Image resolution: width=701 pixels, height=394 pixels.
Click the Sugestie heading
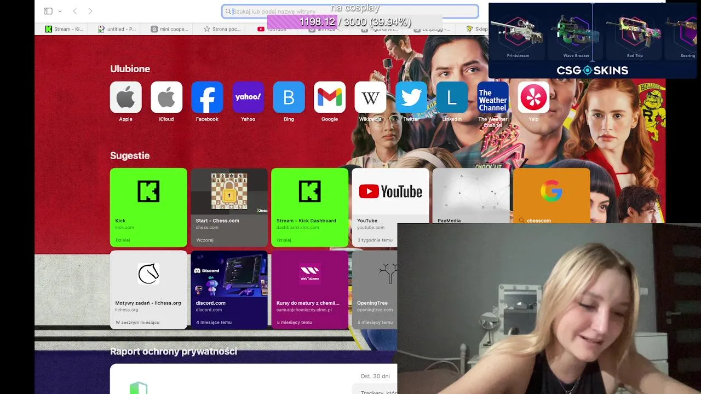tap(130, 155)
